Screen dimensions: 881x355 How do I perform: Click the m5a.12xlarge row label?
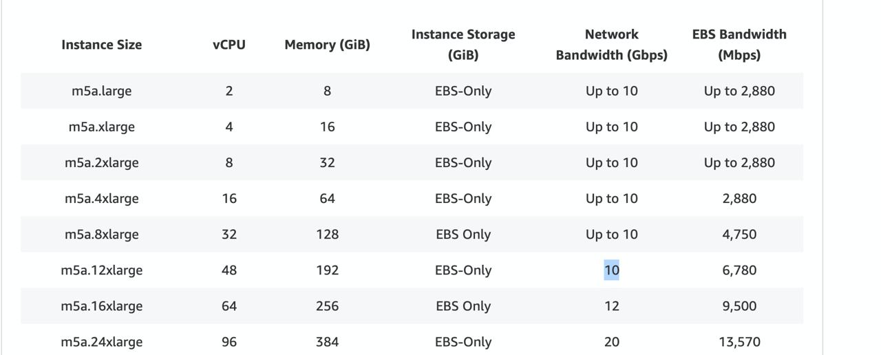click(x=101, y=270)
